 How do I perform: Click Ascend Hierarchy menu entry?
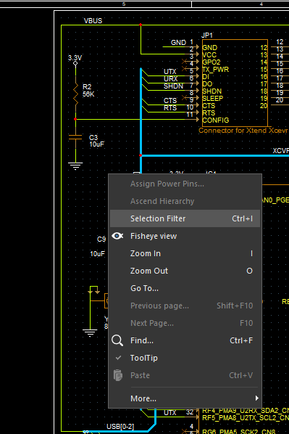click(x=185, y=201)
